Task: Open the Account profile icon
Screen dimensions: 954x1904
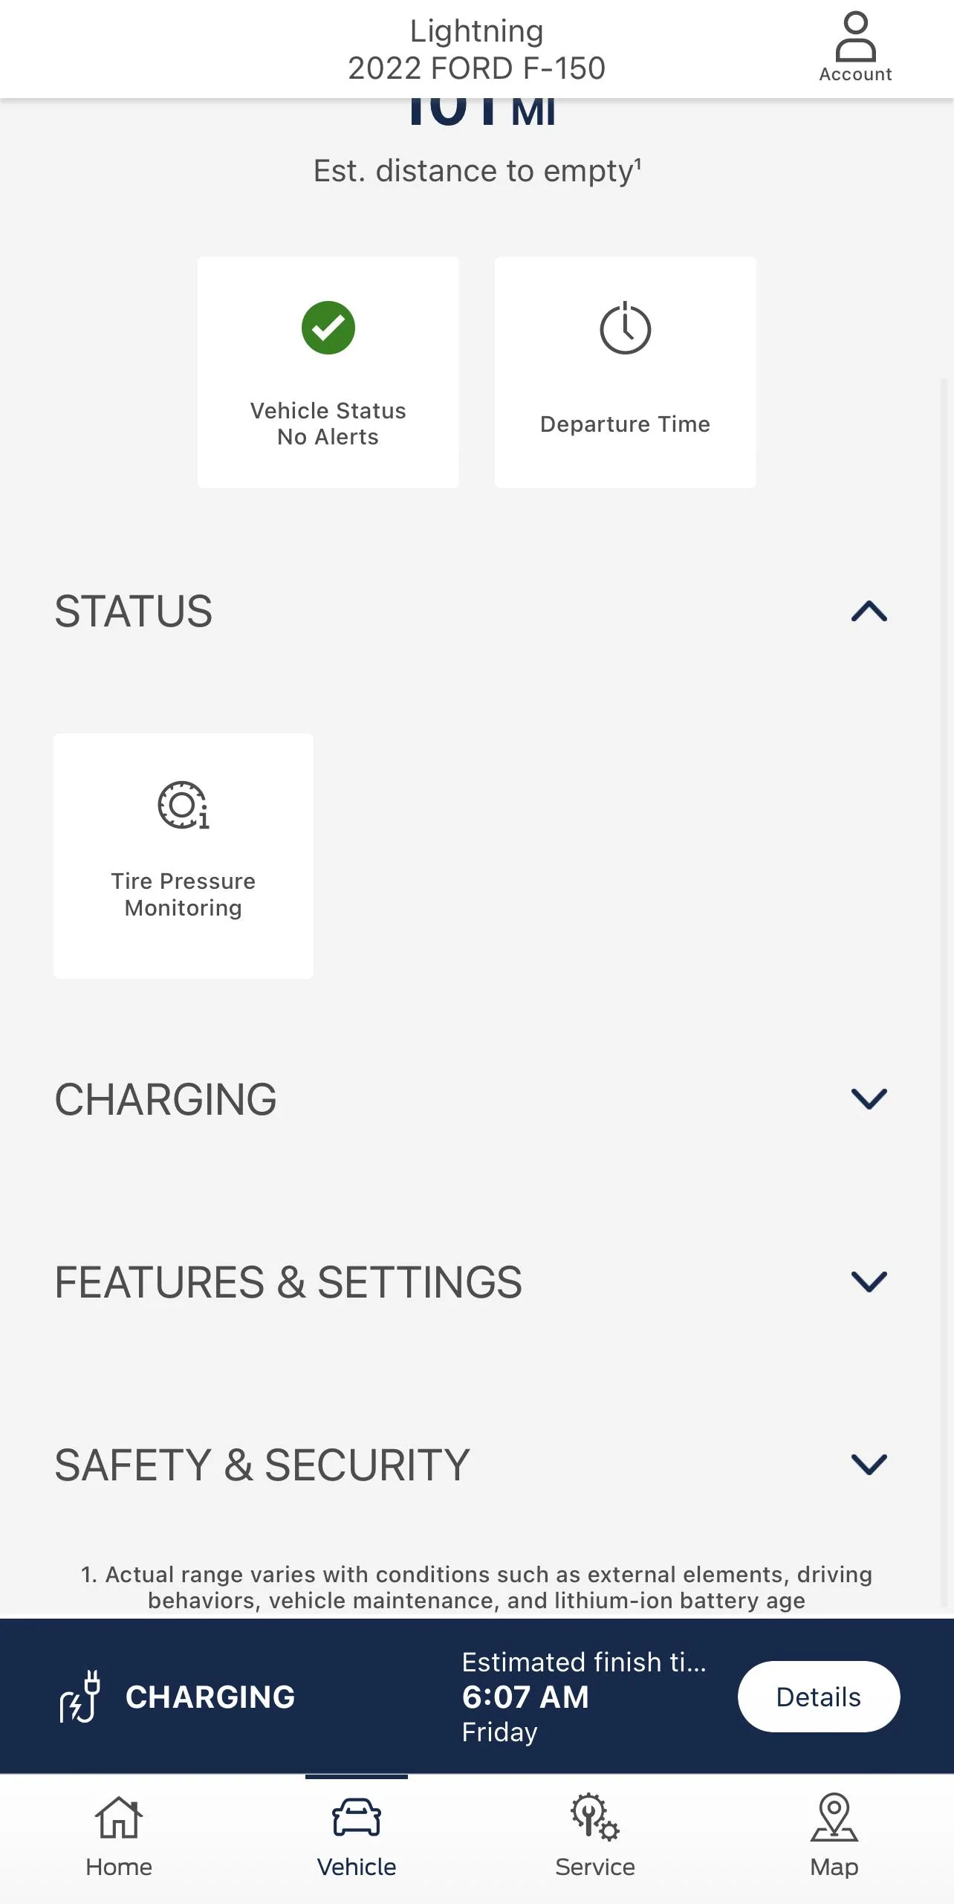Action: [x=855, y=37]
